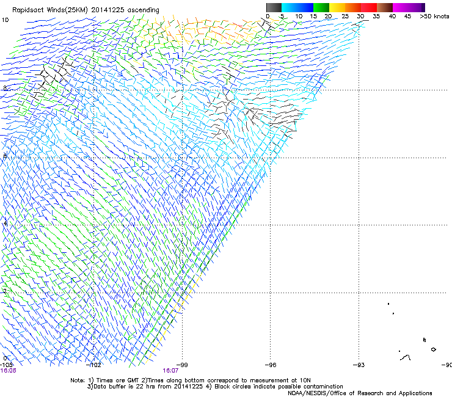Image resolution: width=452 pixels, height=397 pixels.
Task: Click the '-99' longitude axis label
Action: [183, 365]
